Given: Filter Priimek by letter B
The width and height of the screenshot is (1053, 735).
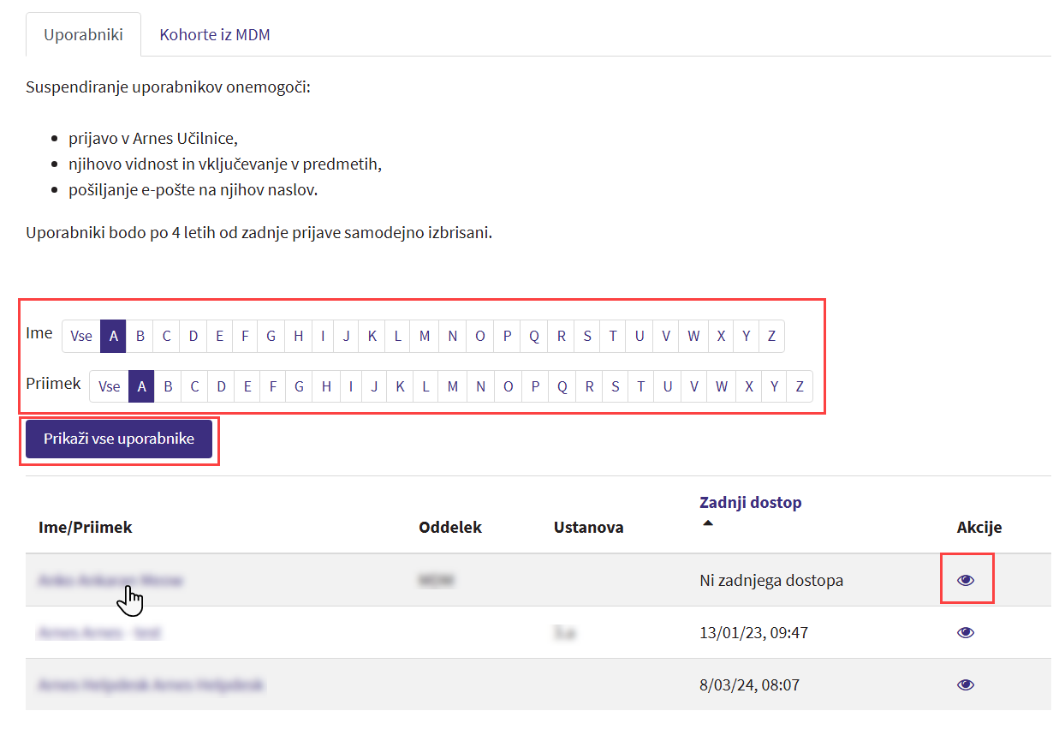Looking at the screenshot, I should pos(168,386).
